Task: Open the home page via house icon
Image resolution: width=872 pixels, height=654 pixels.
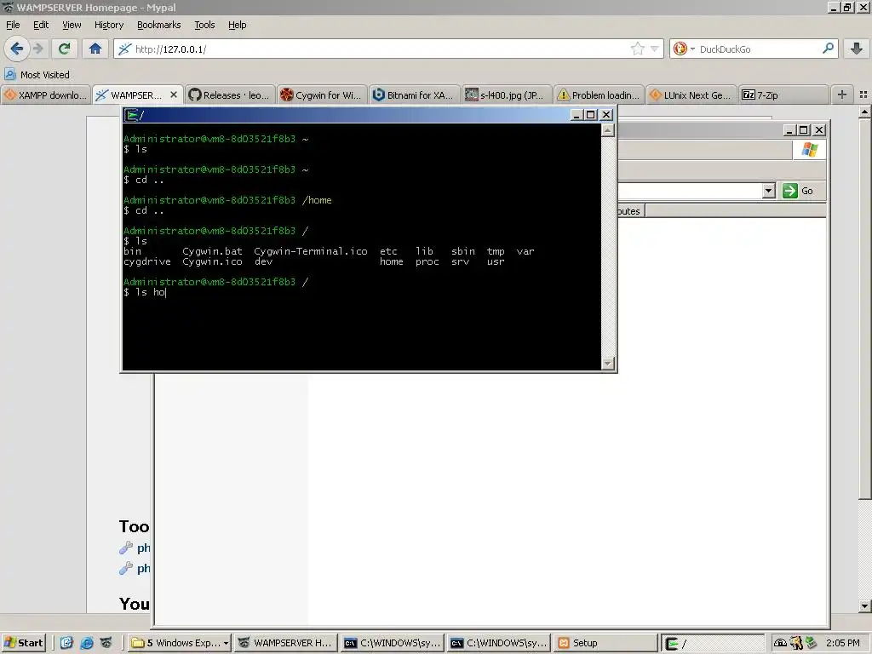Action: click(x=95, y=49)
